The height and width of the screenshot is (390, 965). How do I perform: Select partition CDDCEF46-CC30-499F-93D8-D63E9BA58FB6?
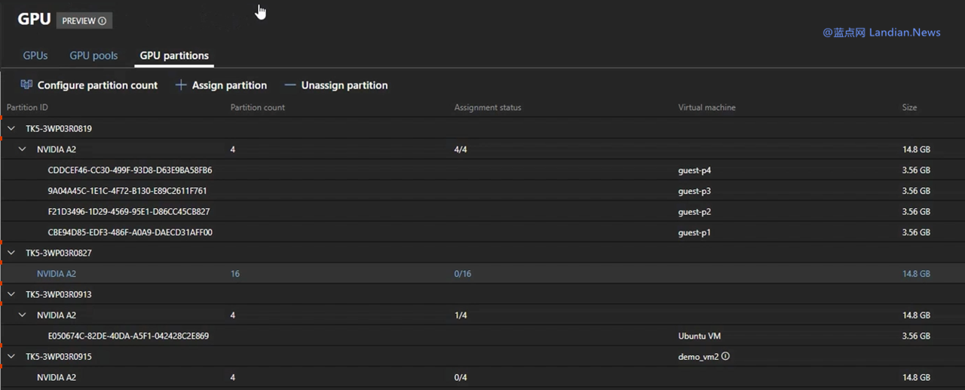tap(130, 170)
